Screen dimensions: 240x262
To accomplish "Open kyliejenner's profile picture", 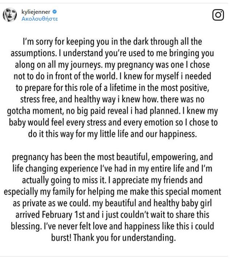I will (10, 15).
